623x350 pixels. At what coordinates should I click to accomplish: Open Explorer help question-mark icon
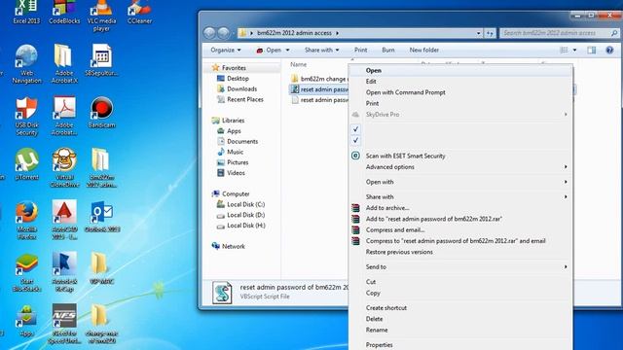[x=609, y=50]
